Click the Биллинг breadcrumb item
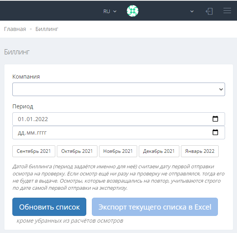 [47, 29]
